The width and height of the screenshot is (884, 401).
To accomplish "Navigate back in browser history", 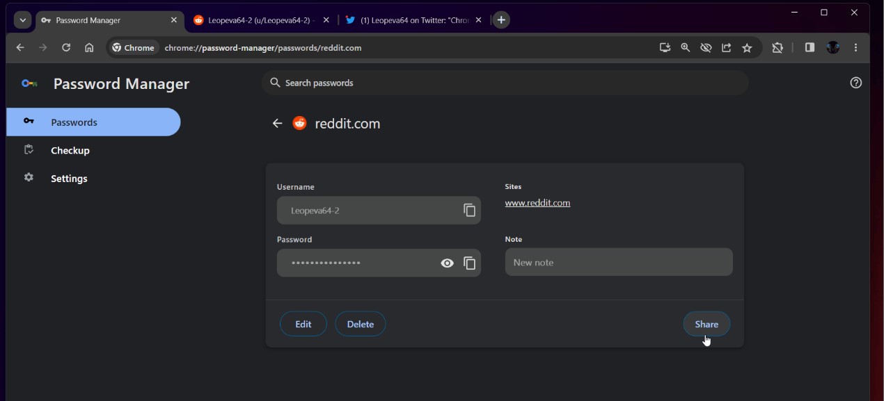I will (x=20, y=48).
